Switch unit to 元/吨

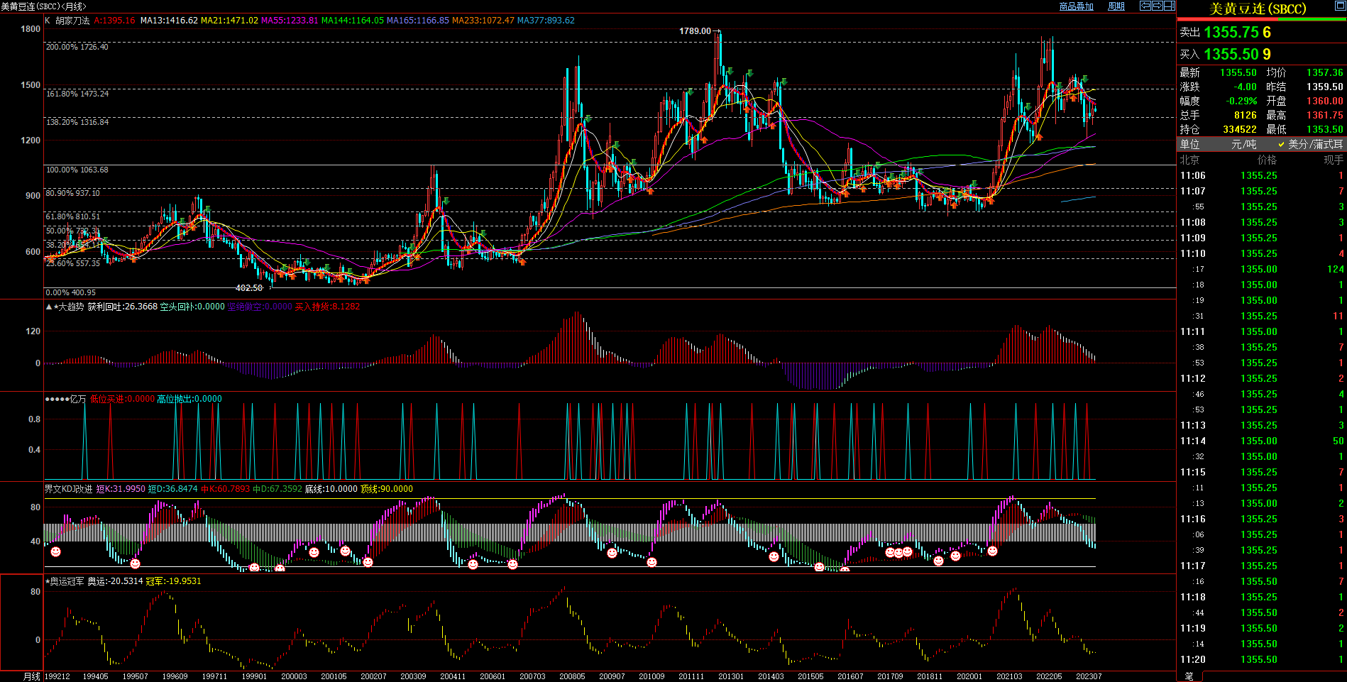pos(1243,144)
